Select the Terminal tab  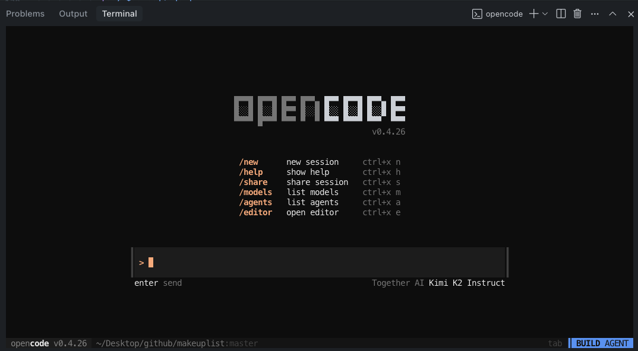click(119, 14)
